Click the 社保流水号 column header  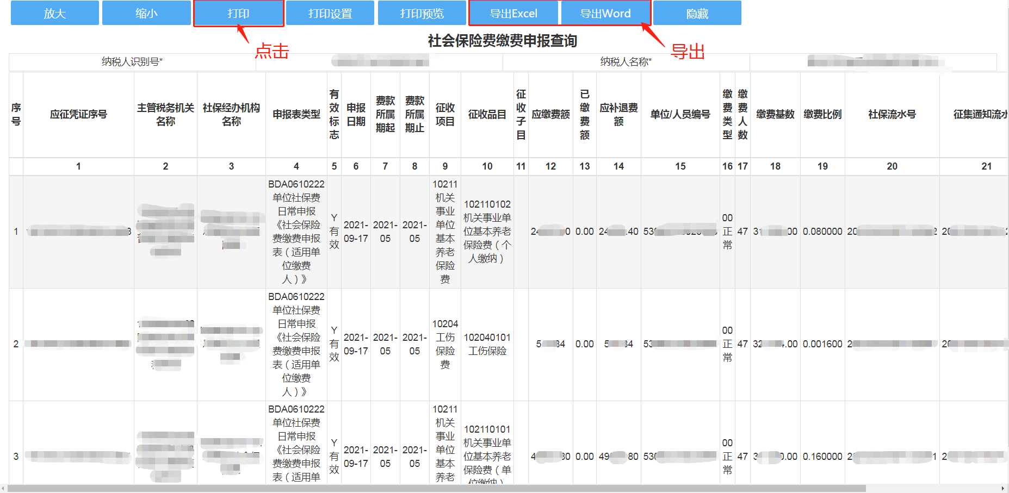892,115
